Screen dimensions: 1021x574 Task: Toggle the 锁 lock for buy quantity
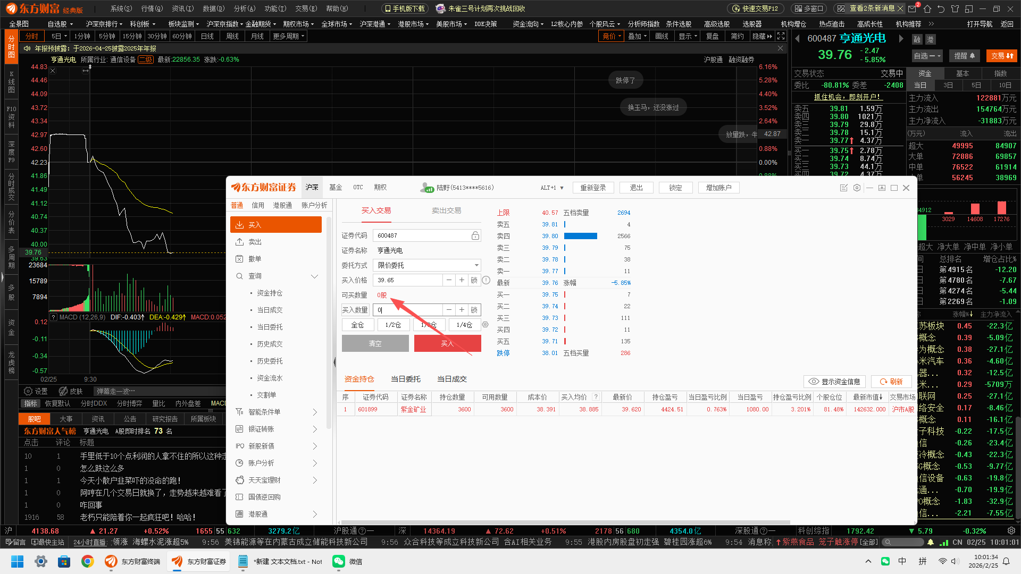(x=474, y=310)
